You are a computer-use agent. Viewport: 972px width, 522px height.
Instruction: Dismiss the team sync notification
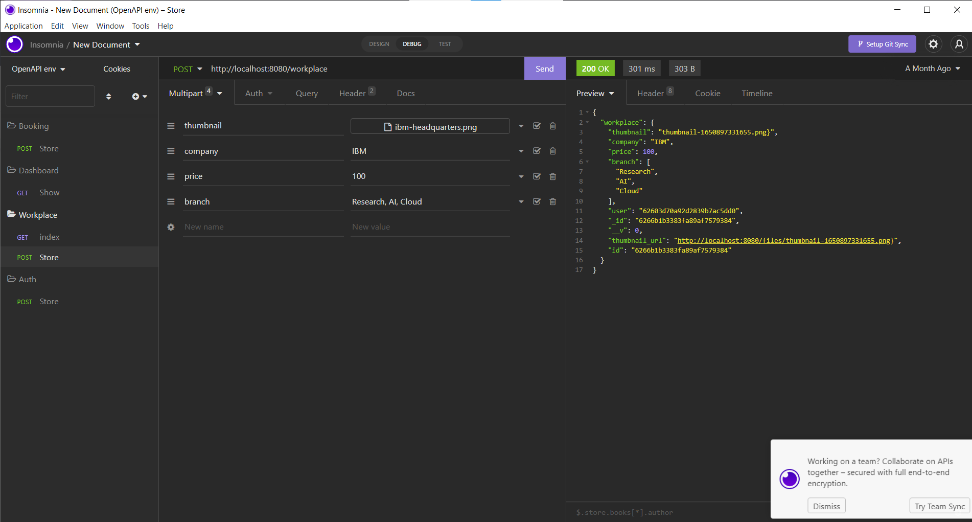pos(826,506)
